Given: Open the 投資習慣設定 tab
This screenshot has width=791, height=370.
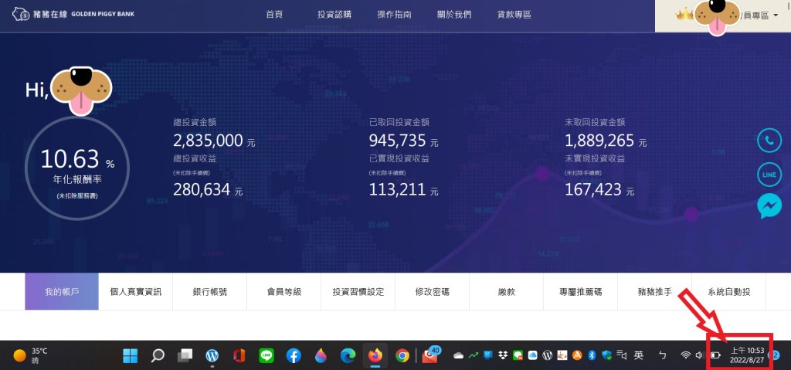Looking at the screenshot, I should click(358, 292).
